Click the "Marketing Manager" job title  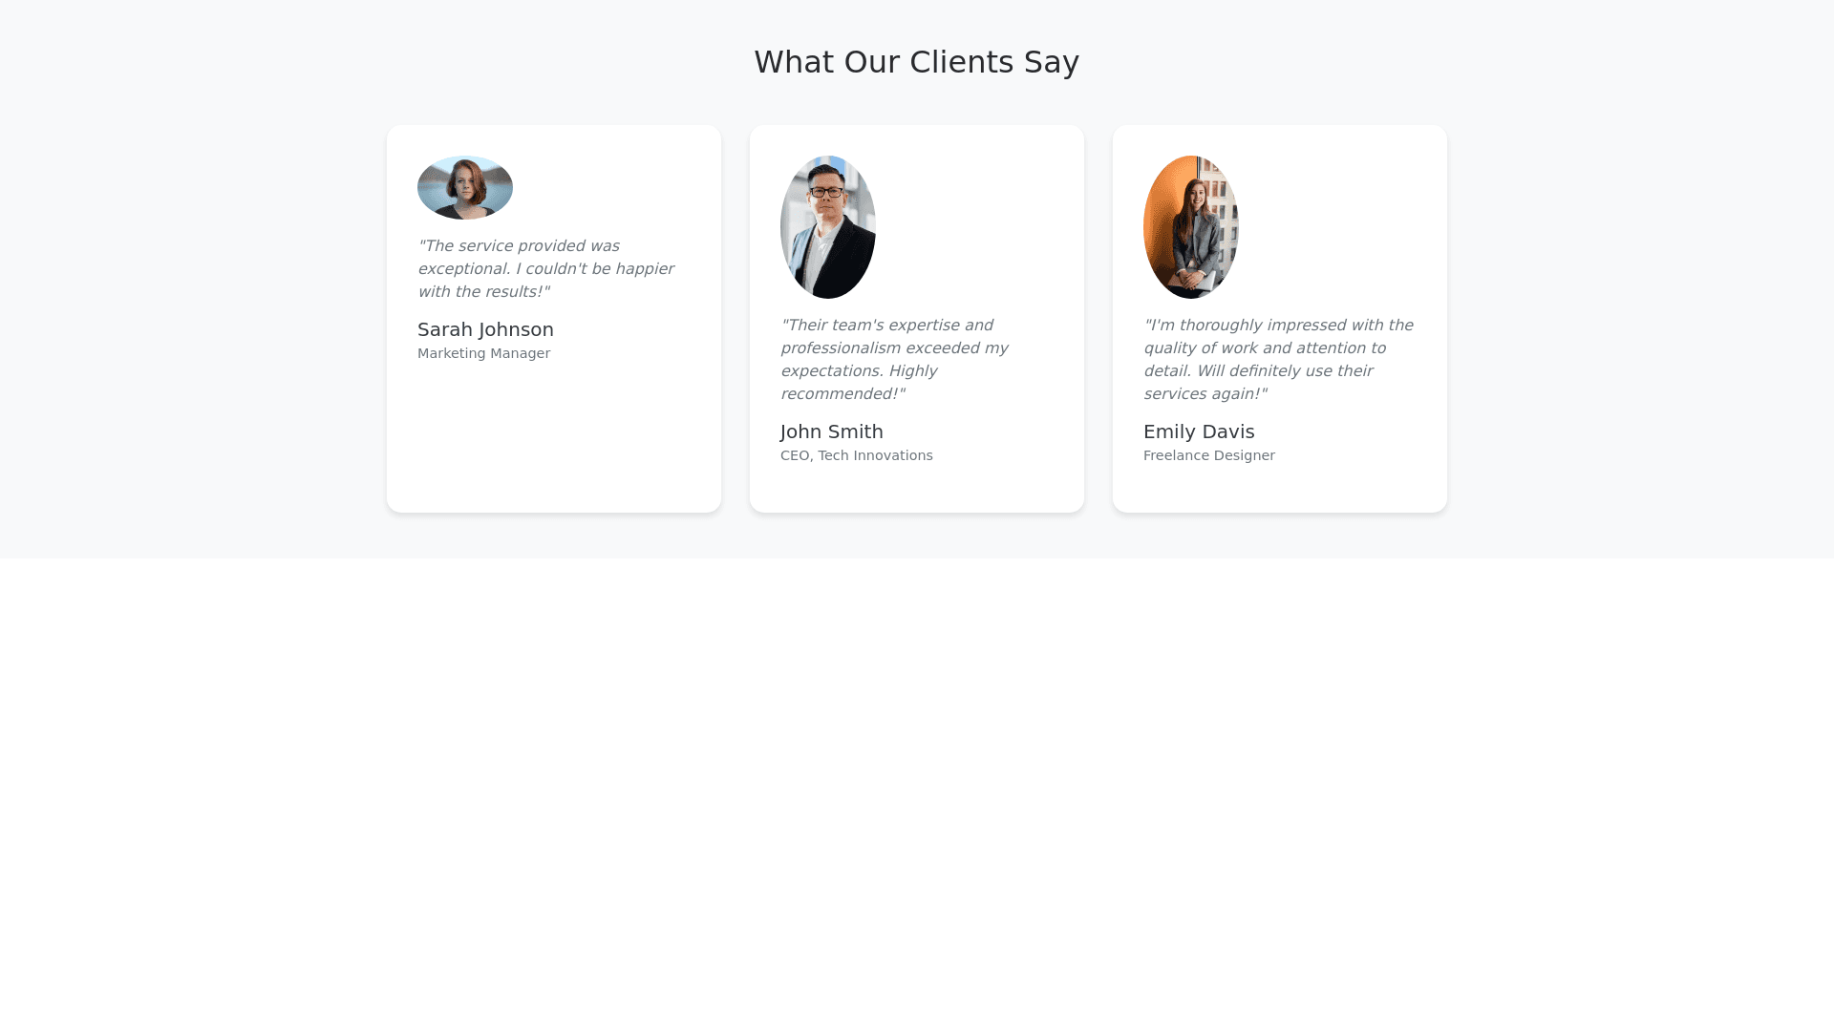(x=483, y=353)
